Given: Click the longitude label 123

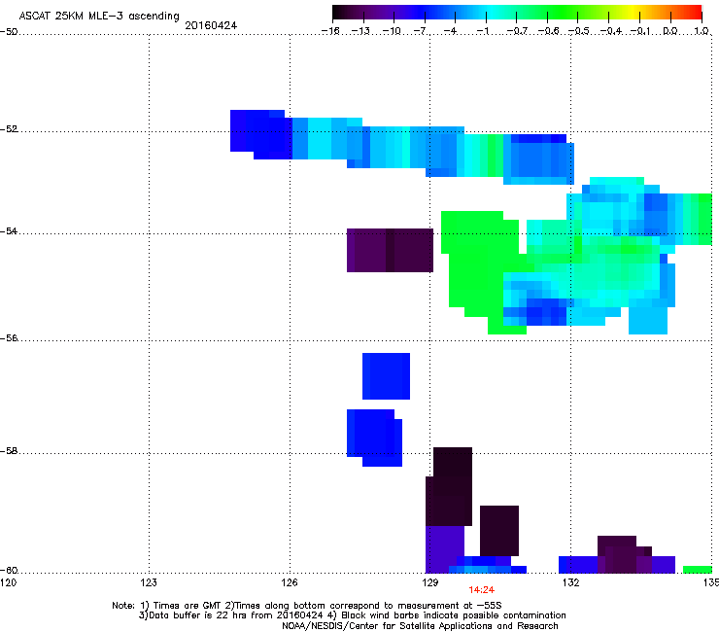Looking at the screenshot, I should coord(149,582).
